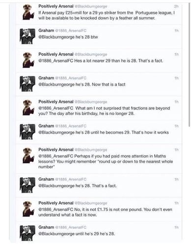Click Graham's avatar on "he's 28. That's a fact." tweet
The width and height of the screenshot is (191, 246).
point(27,185)
